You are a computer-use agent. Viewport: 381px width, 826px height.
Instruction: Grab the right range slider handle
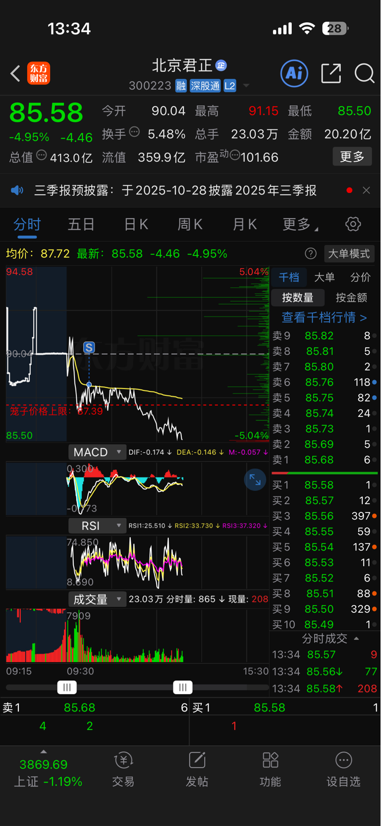[183, 688]
